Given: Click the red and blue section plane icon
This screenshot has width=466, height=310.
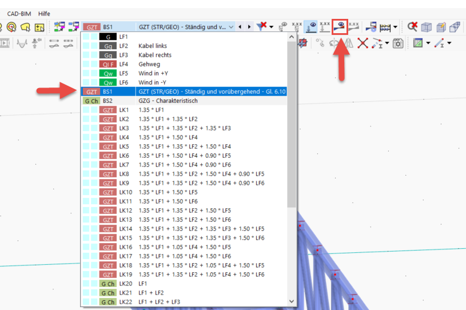Looking at the screenshot, I should click(303, 43).
